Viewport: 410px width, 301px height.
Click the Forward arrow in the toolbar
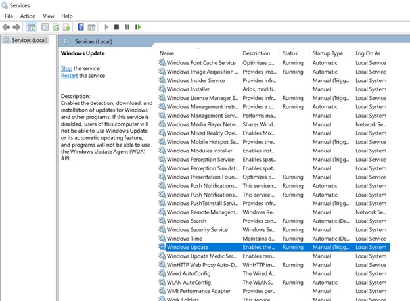[16, 27]
